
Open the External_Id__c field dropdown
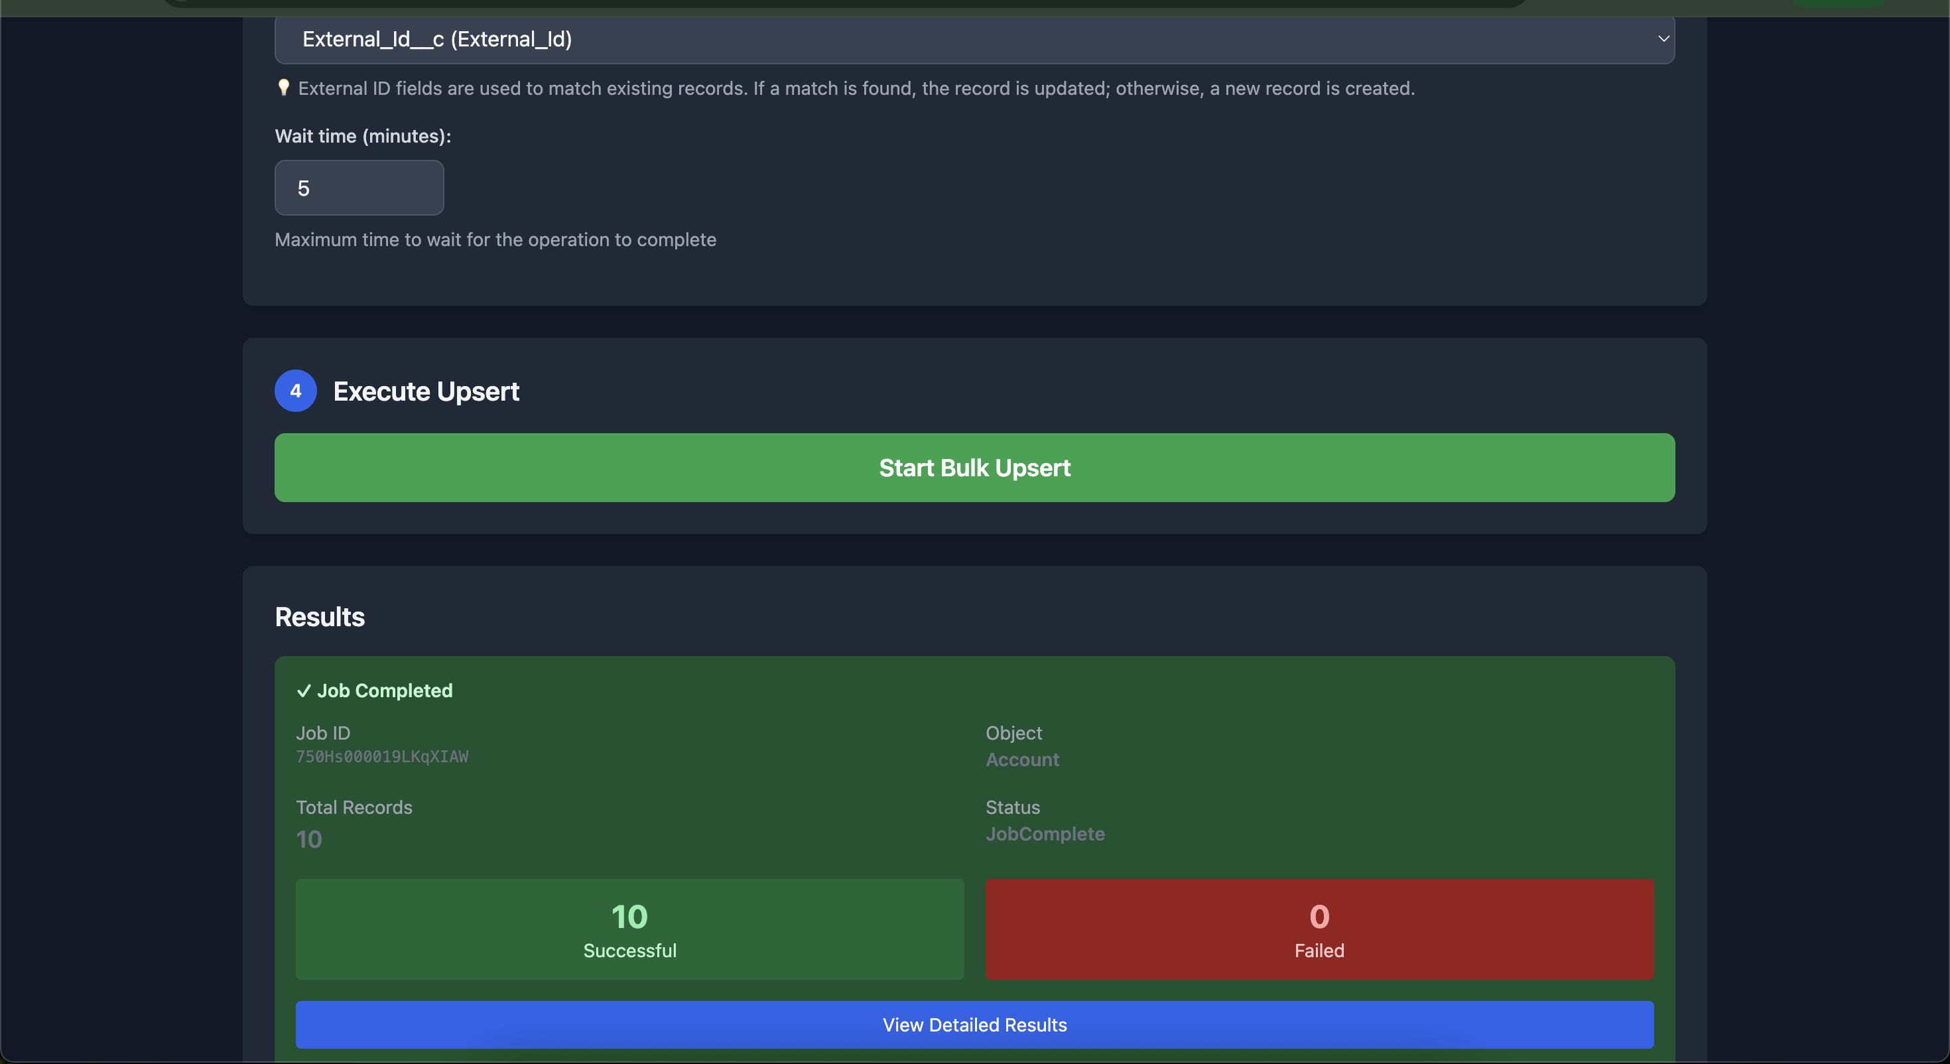click(974, 39)
